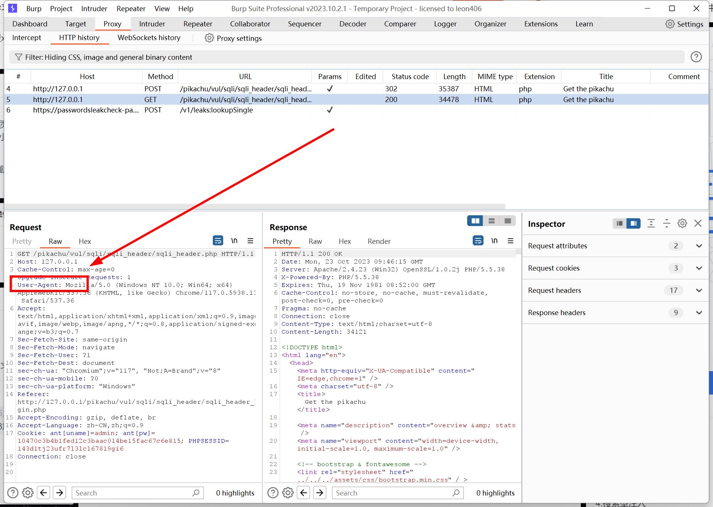713x507 pixels.
Task: Click Burp Suite logo icon
Action: click(12, 8)
